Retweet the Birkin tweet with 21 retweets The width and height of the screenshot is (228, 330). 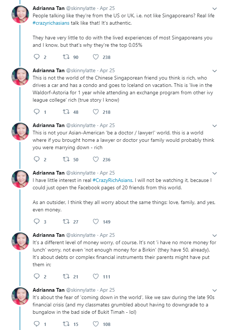(x=66, y=277)
